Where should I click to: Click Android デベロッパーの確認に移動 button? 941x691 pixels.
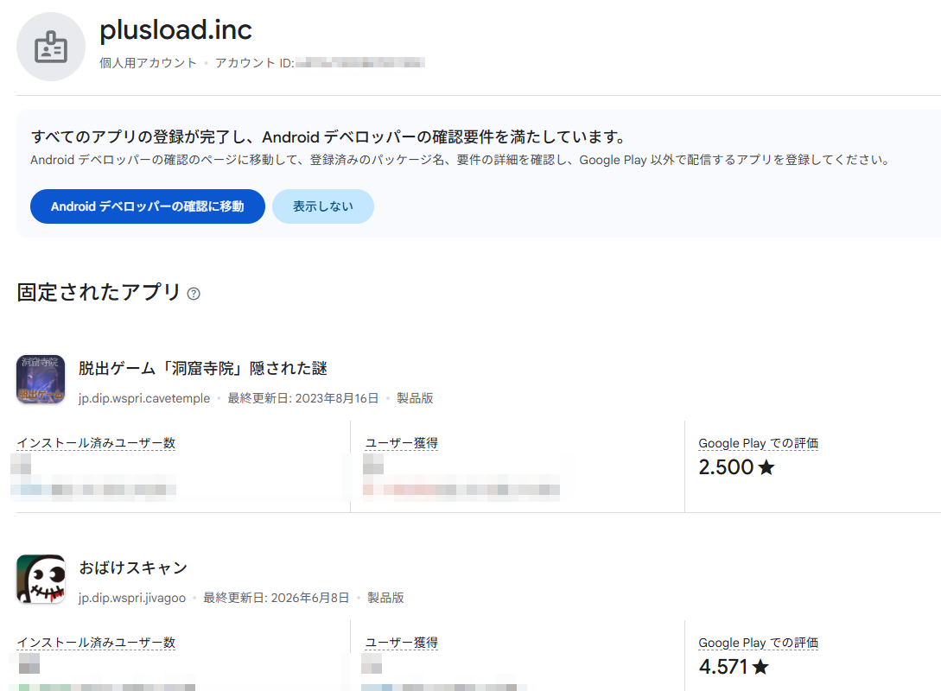click(x=148, y=206)
